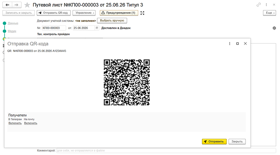The height and width of the screenshot is (155, 280).
Task: Expand the 'Еще' dropdown menu
Action: [269, 13]
